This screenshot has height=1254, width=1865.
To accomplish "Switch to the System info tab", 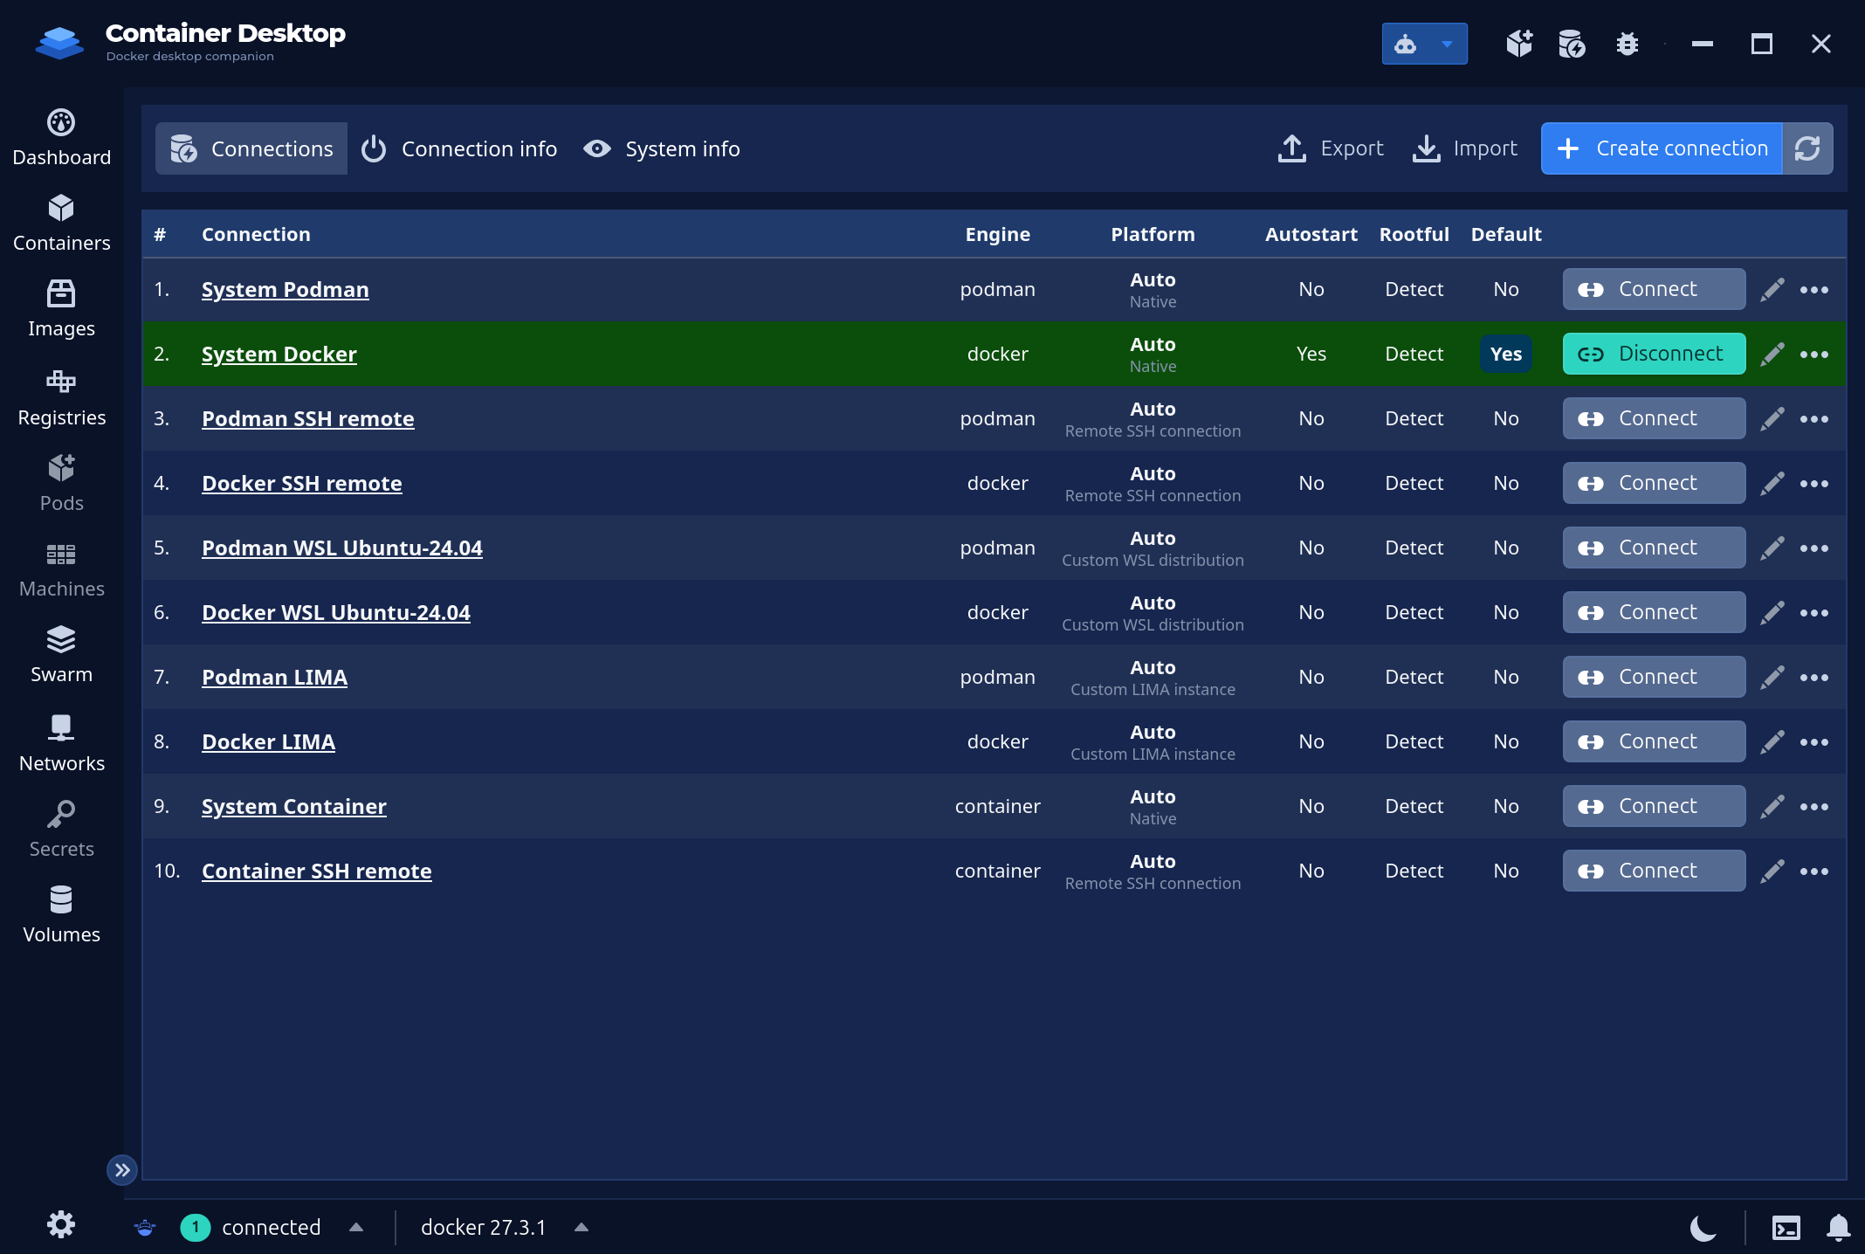I will [x=662, y=148].
